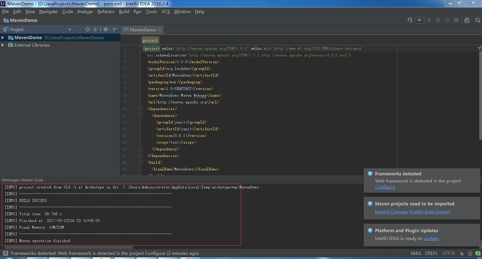Open the VCS menu
Screen dimensions: 482x259
pos(166,11)
